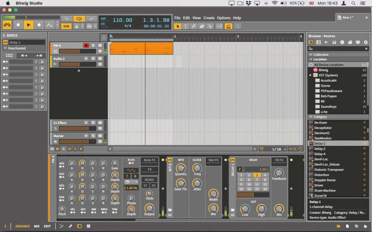Click the MONO button in FM-4
372x232 pixels.
click(x=149, y=180)
